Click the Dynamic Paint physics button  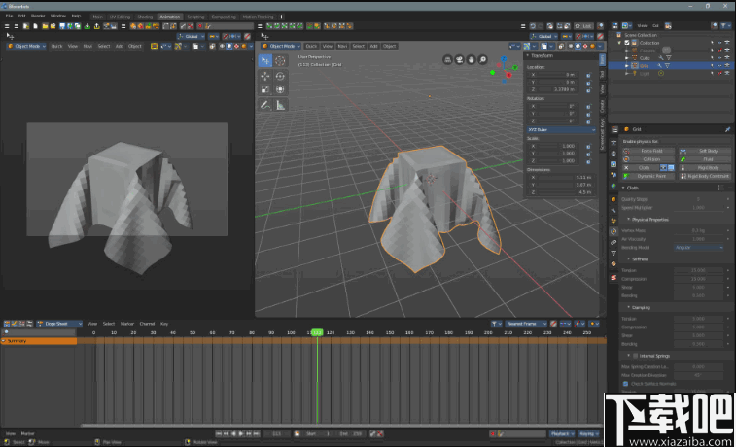[x=648, y=176]
